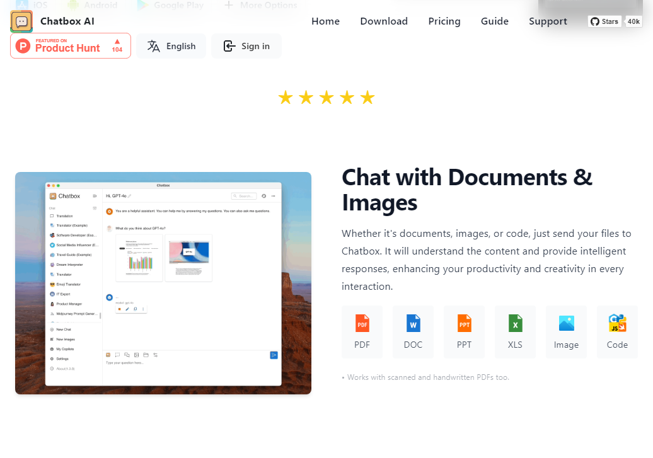Select the PDF file type icon

(x=362, y=324)
